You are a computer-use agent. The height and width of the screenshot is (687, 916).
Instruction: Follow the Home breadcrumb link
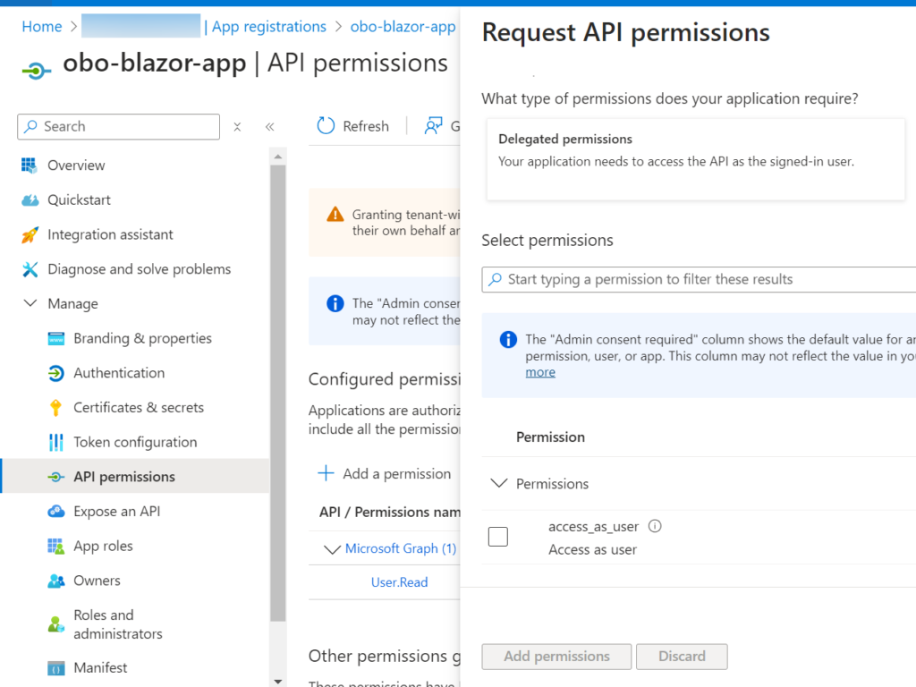point(41,26)
